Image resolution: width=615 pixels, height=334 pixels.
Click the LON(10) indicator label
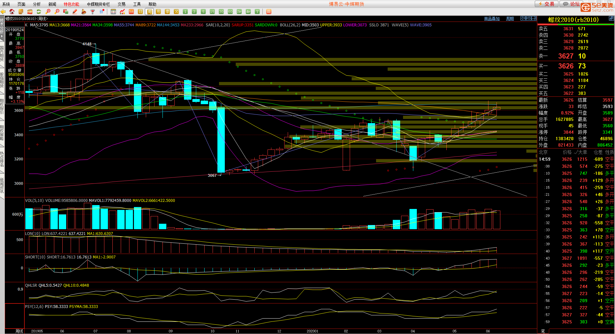(33, 234)
